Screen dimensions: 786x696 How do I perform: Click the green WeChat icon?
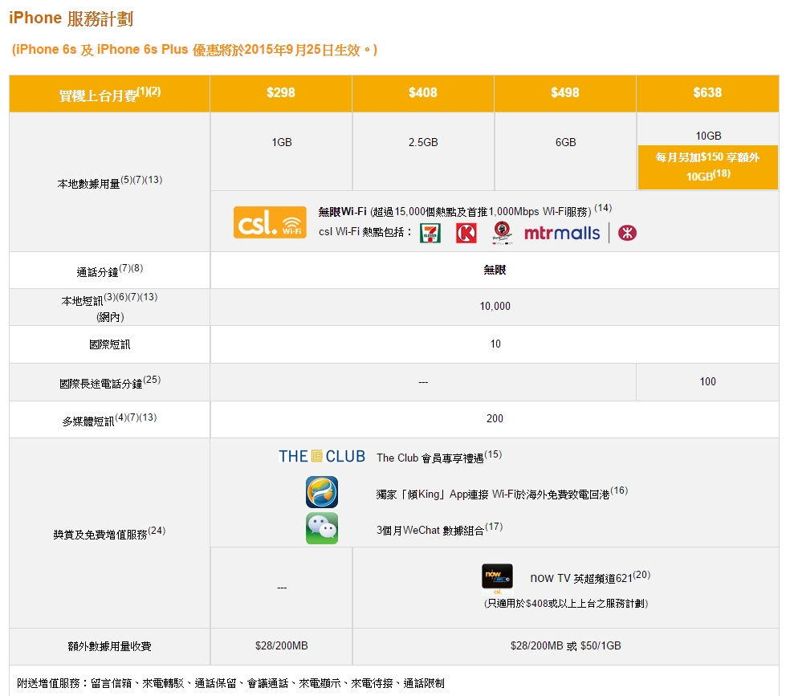321,528
